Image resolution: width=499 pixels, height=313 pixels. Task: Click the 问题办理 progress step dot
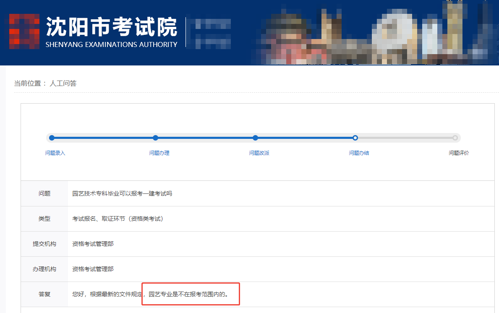coord(155,138)
